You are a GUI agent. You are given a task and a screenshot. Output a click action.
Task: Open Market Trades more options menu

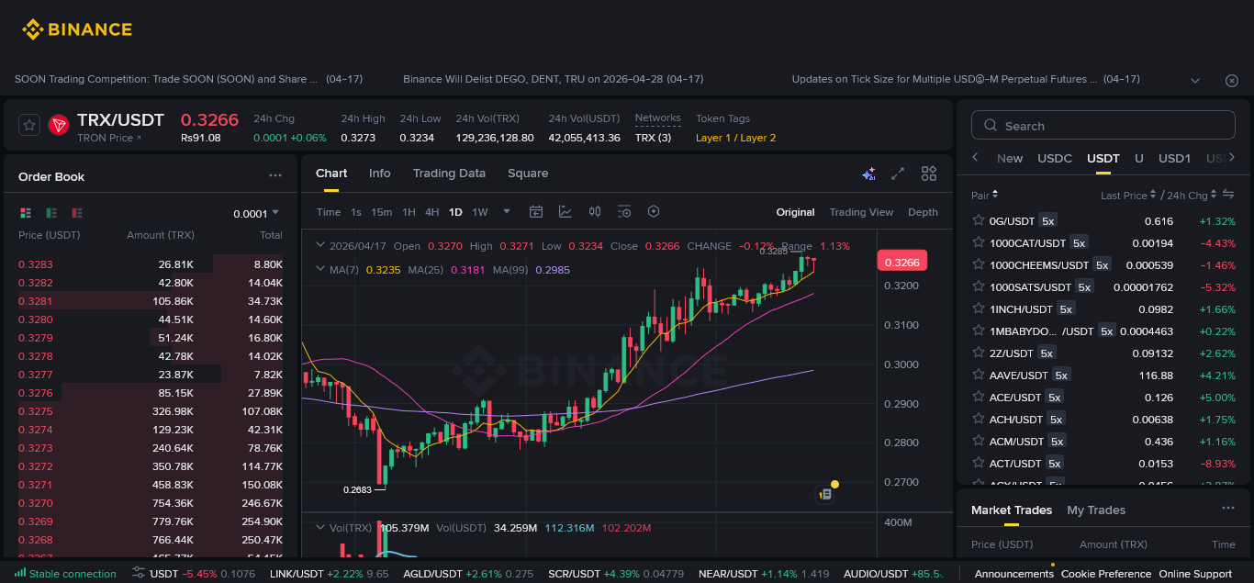[1227, 509]
